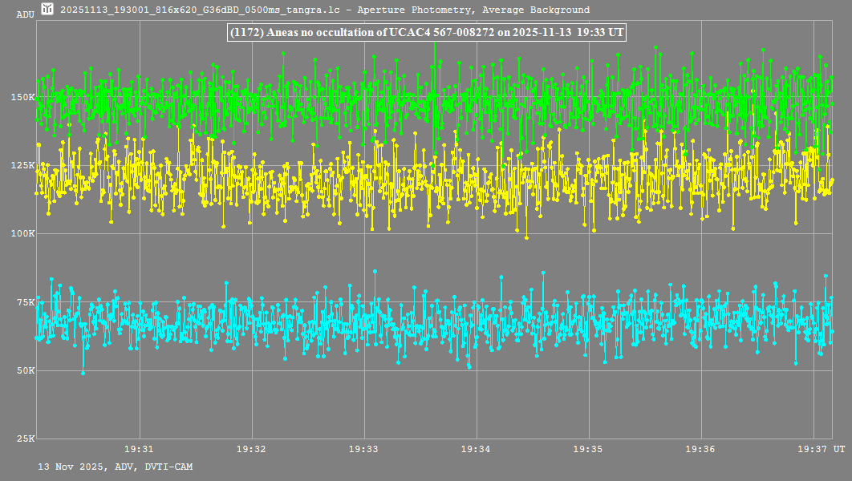Click the light curve file icon in the title
852x481 pixels.
coord(48,10)
